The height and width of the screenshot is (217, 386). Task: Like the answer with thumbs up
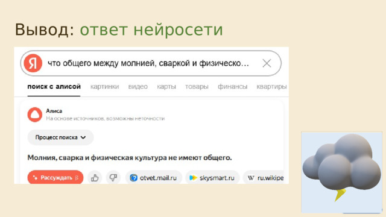(x=95, y=177)
